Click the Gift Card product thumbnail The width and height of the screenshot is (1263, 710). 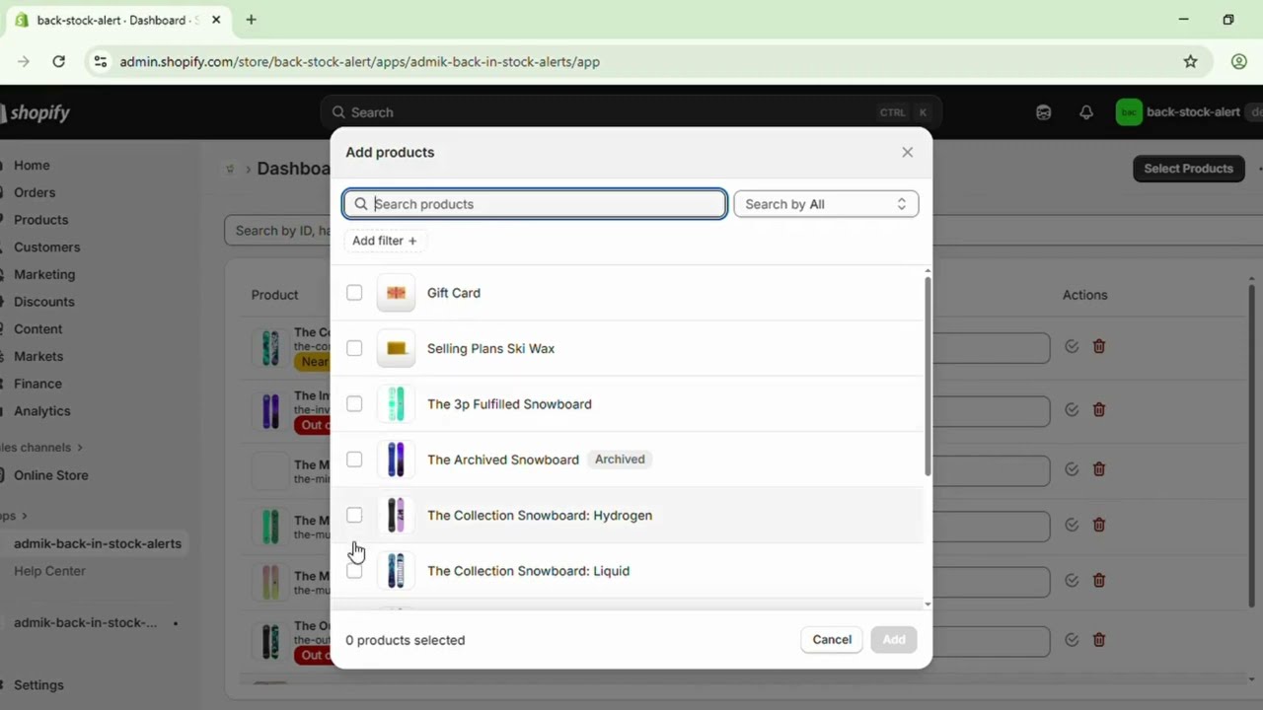click(x=396, y=293)
